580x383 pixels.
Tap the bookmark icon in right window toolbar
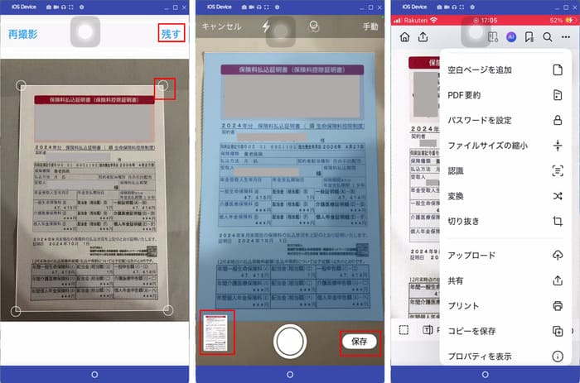(529, 37)
